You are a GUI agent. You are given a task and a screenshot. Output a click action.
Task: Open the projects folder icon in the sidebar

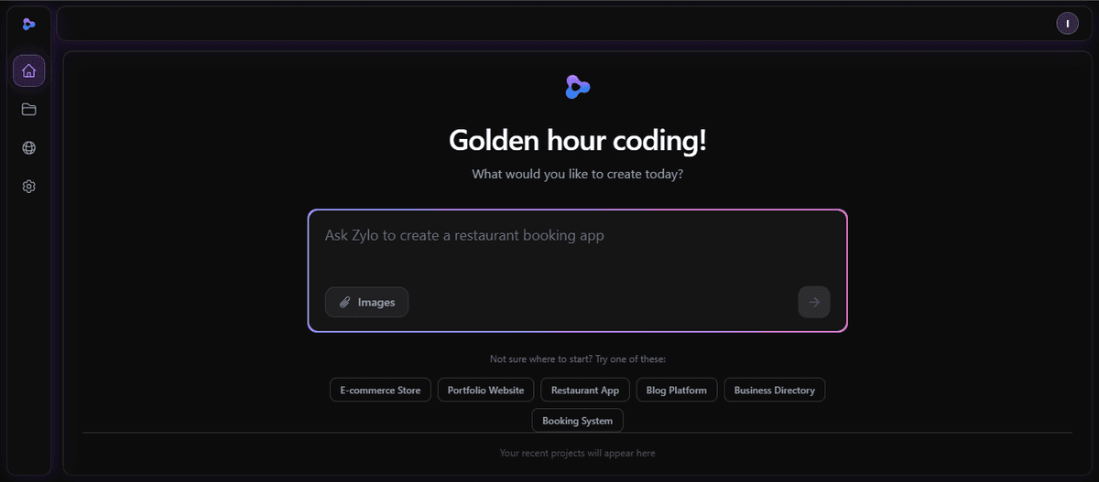28,110
